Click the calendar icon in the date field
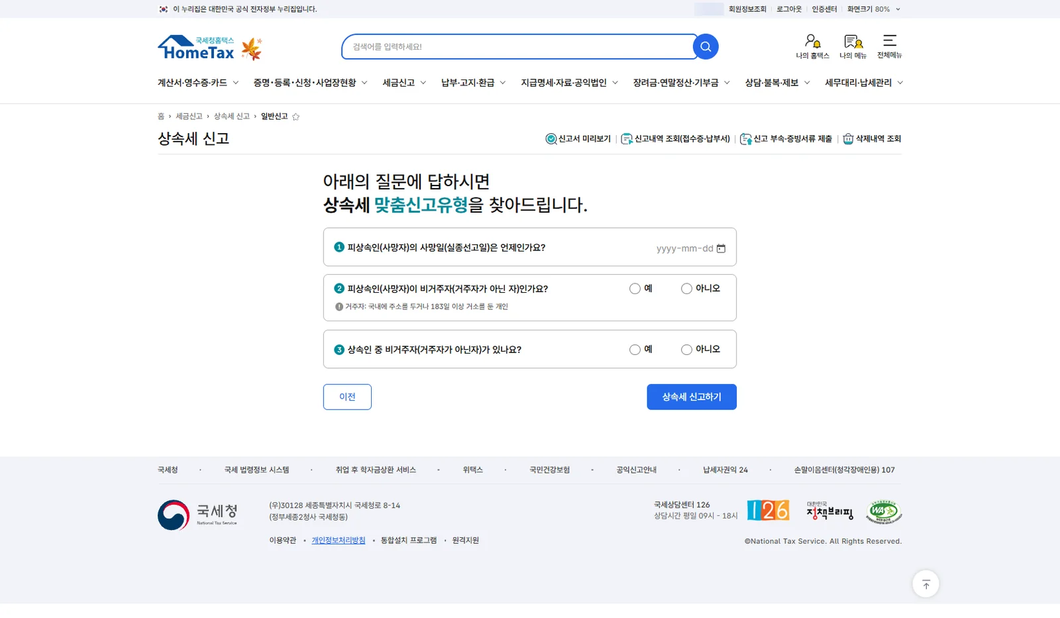This screenshot has width=1060, height=618. 721,248
